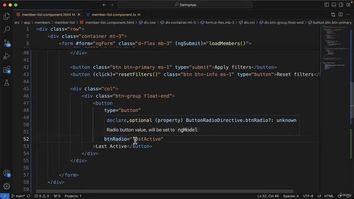Image resolution: width=354 pixels, height=199 pixels.
Task: Click the resetFilters() handler text
Action: [x=138, y=75]
